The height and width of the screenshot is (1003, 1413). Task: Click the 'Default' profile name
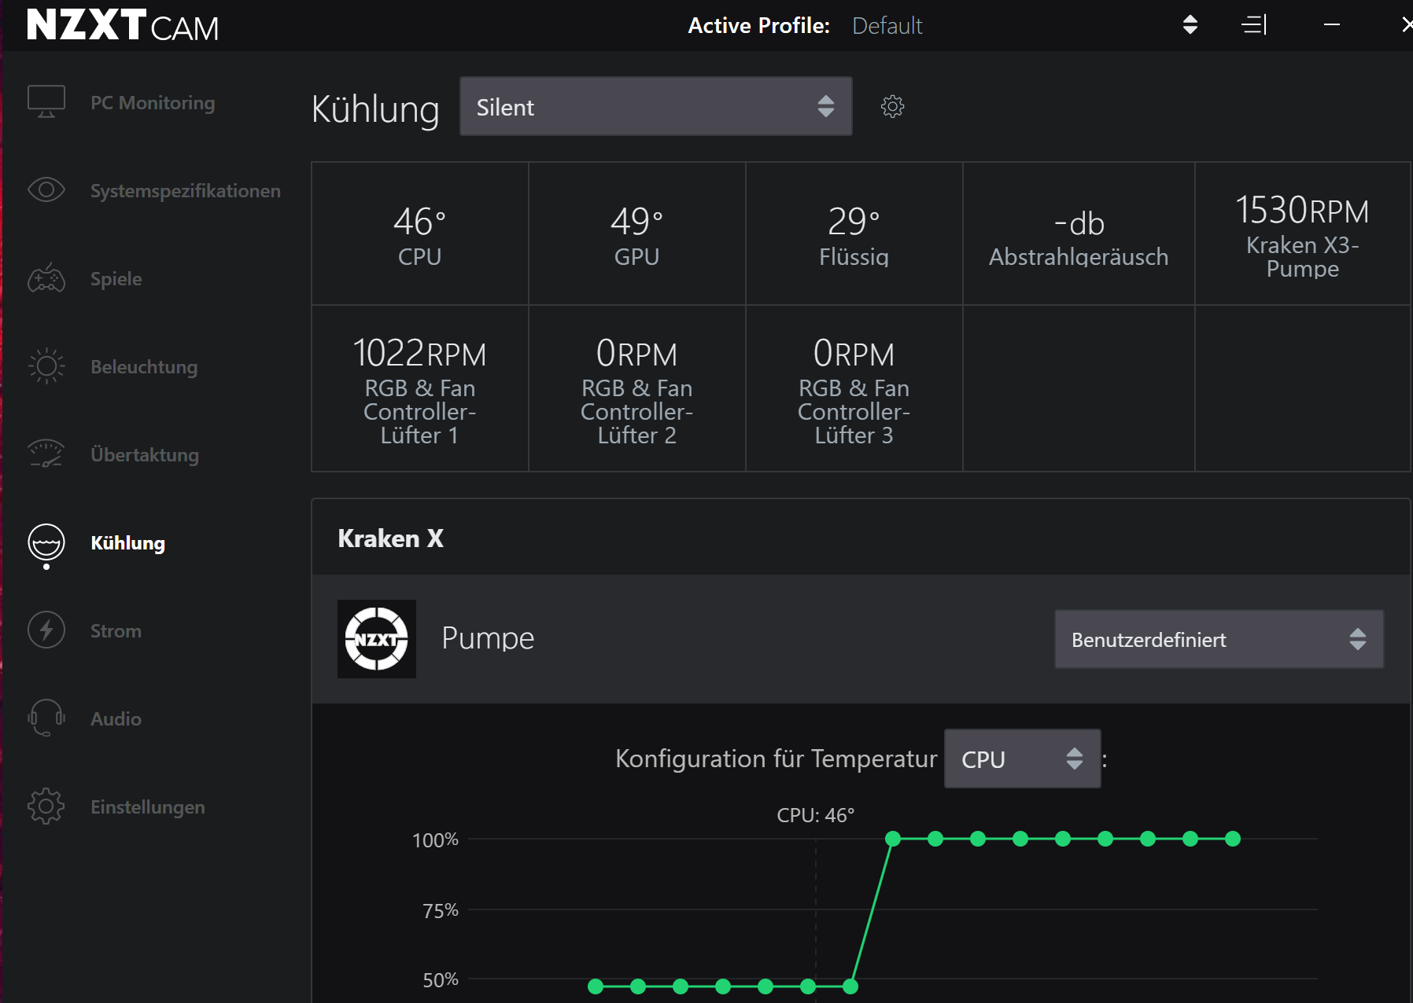(887, 26)
